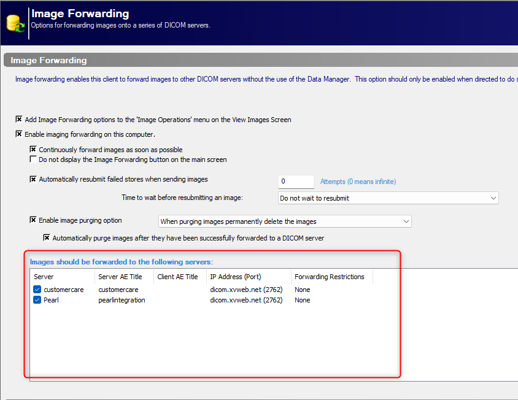Click the Attempts (0 means infinite) label
The image size is (518, 400).
point(358,182)
